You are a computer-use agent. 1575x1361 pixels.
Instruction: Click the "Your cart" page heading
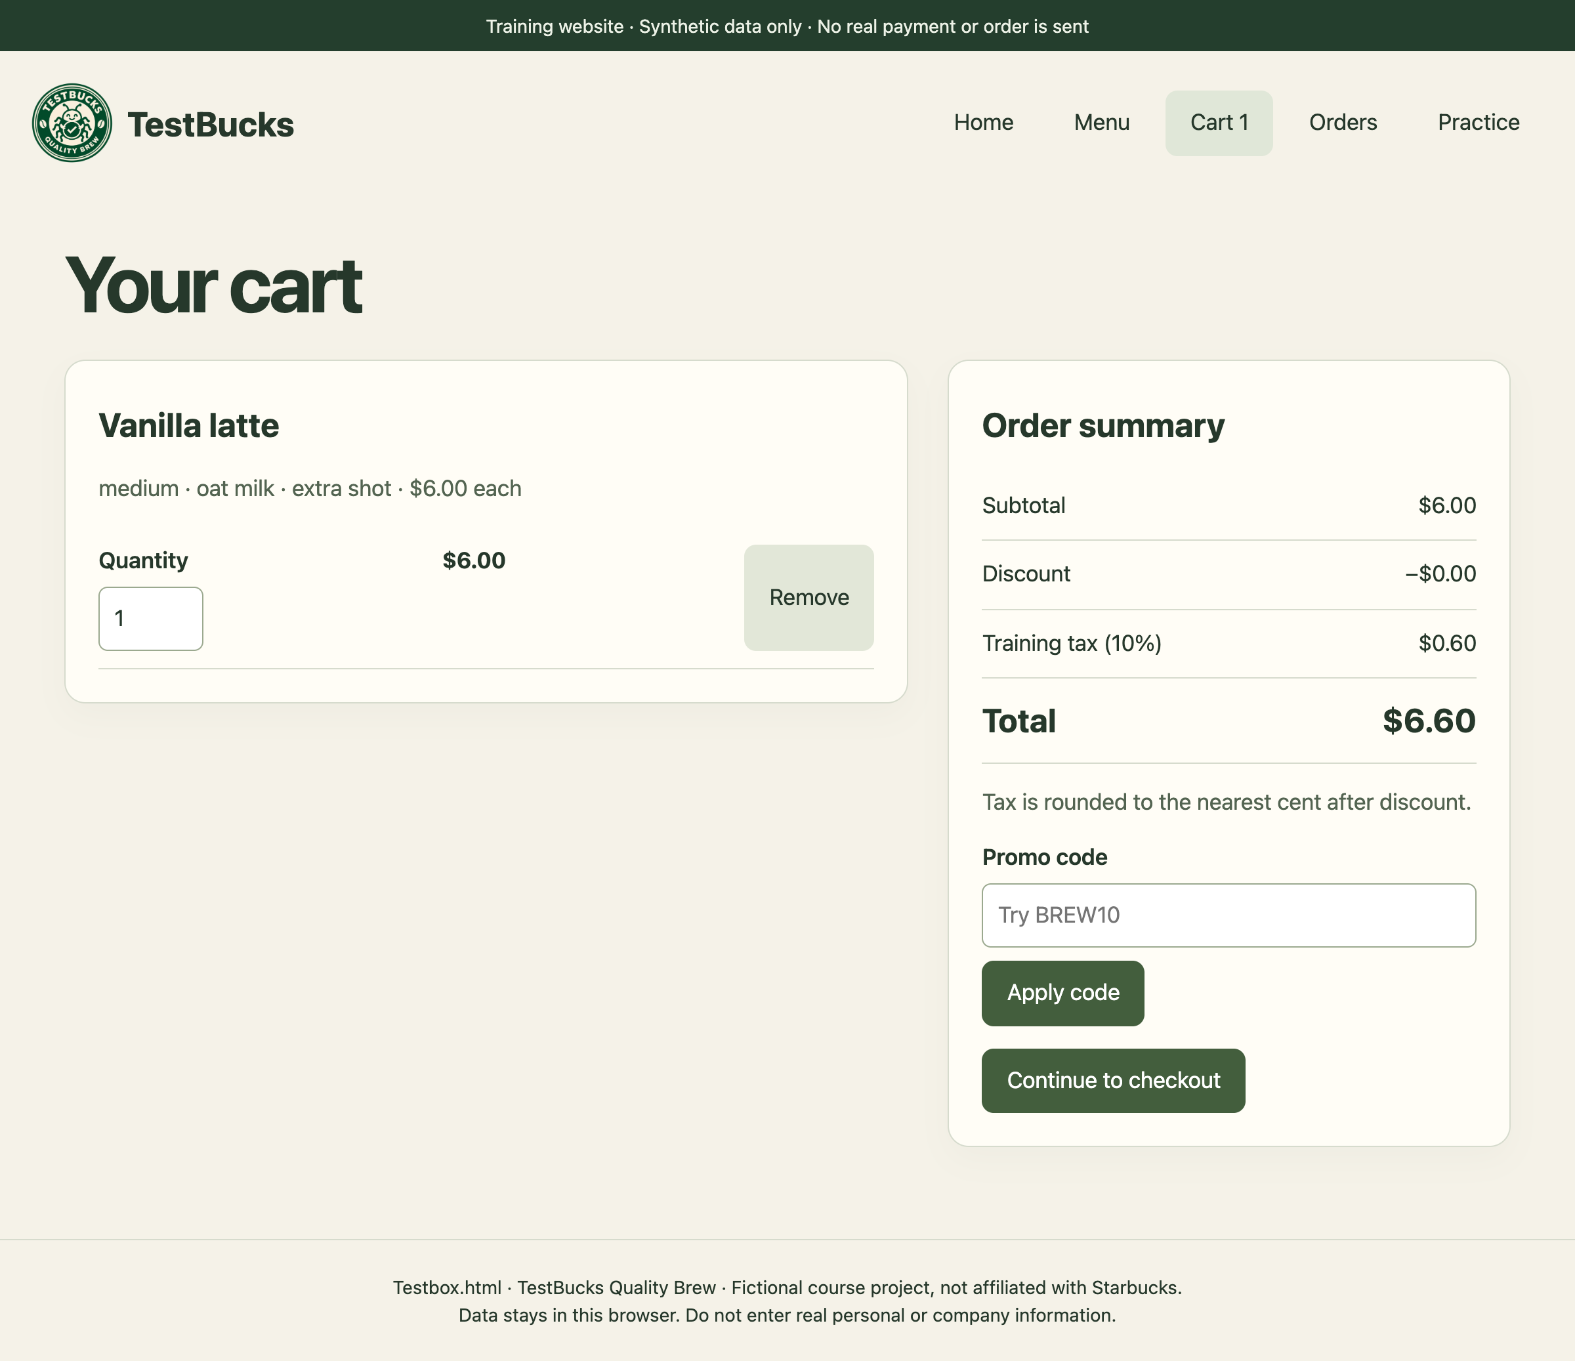[213, 285]
